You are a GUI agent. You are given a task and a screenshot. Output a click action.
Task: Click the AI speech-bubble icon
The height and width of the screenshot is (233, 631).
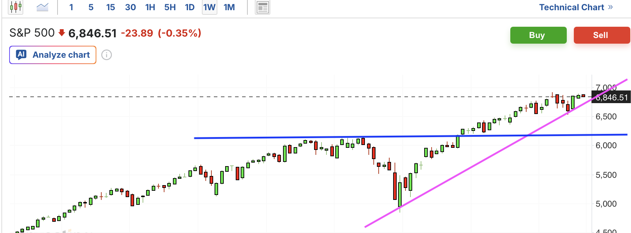point(21,55)
